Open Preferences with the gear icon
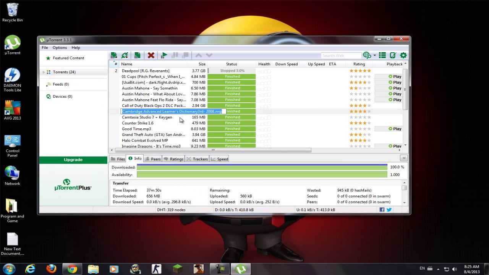489x275 pixels. click(x=403, y=55)
